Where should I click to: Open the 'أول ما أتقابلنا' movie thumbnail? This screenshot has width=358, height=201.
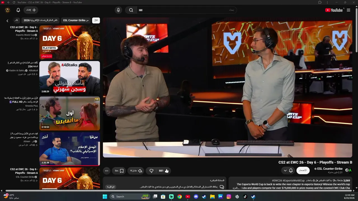click(x=70, y=113)
